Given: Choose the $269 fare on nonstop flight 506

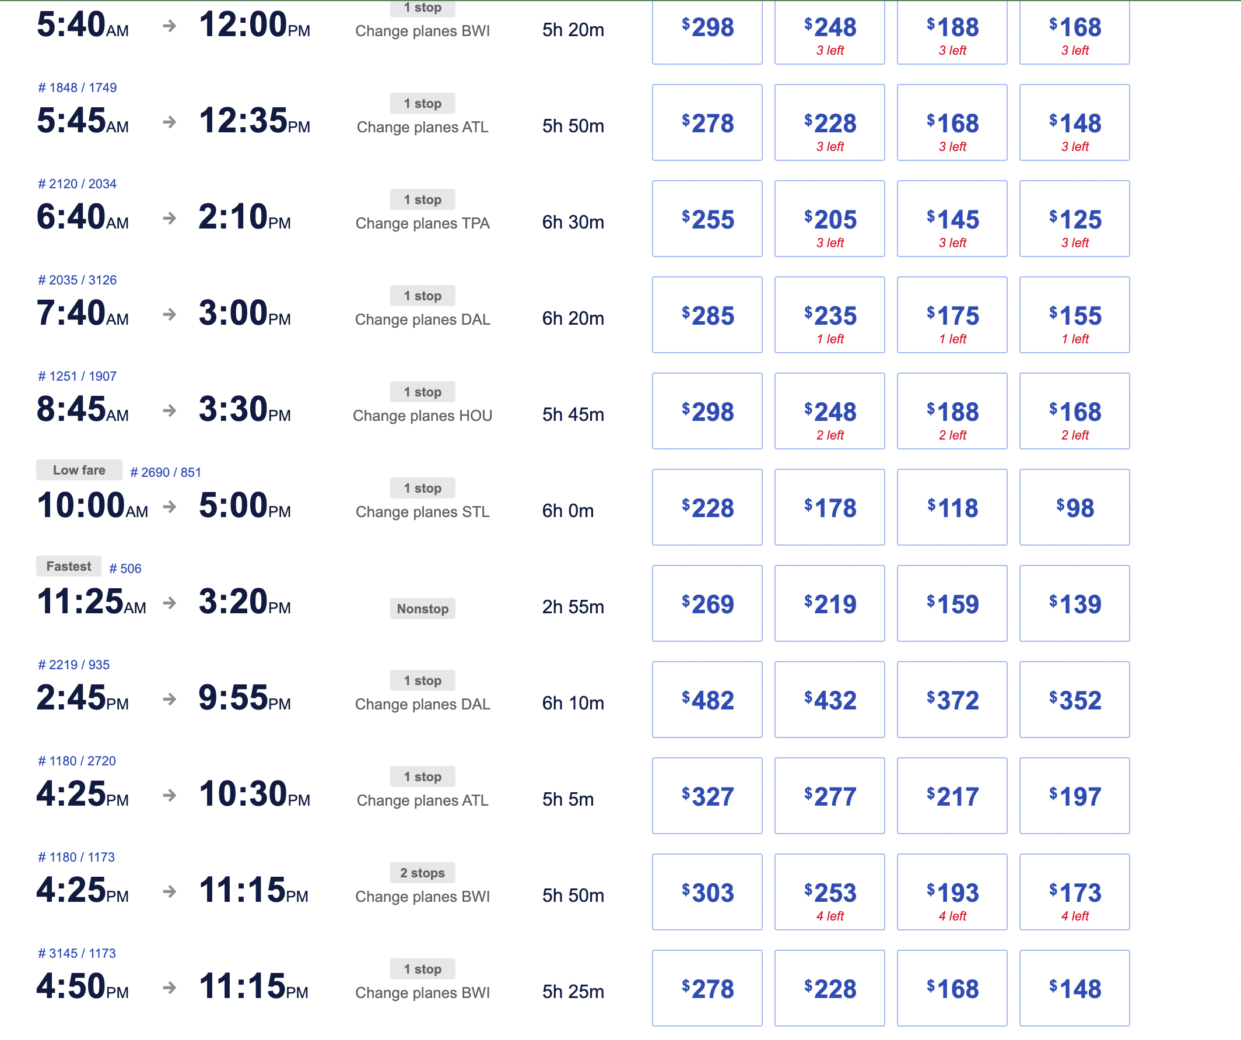Looking at the screenshot, I should [707, 603].
